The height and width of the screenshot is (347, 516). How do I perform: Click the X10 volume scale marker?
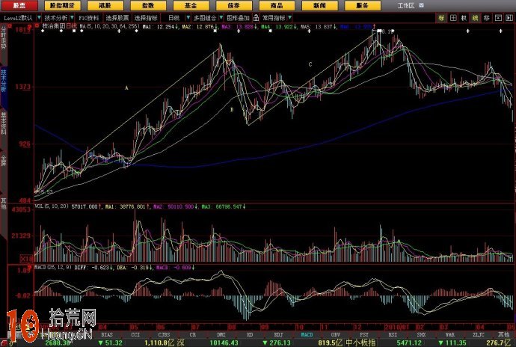pyautogui.click(x=27, y=259)
